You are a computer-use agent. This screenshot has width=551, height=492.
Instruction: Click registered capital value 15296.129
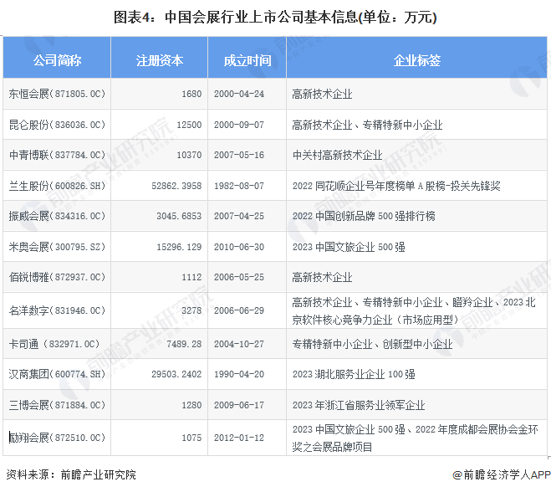coord(179,247)
